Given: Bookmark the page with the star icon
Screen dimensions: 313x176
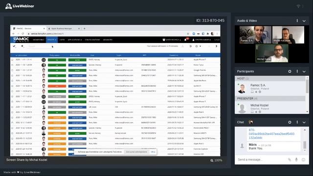Looking at the screenshot, I should pos(188,34).
